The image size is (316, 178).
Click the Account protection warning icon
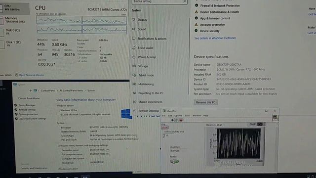[196, 24]
